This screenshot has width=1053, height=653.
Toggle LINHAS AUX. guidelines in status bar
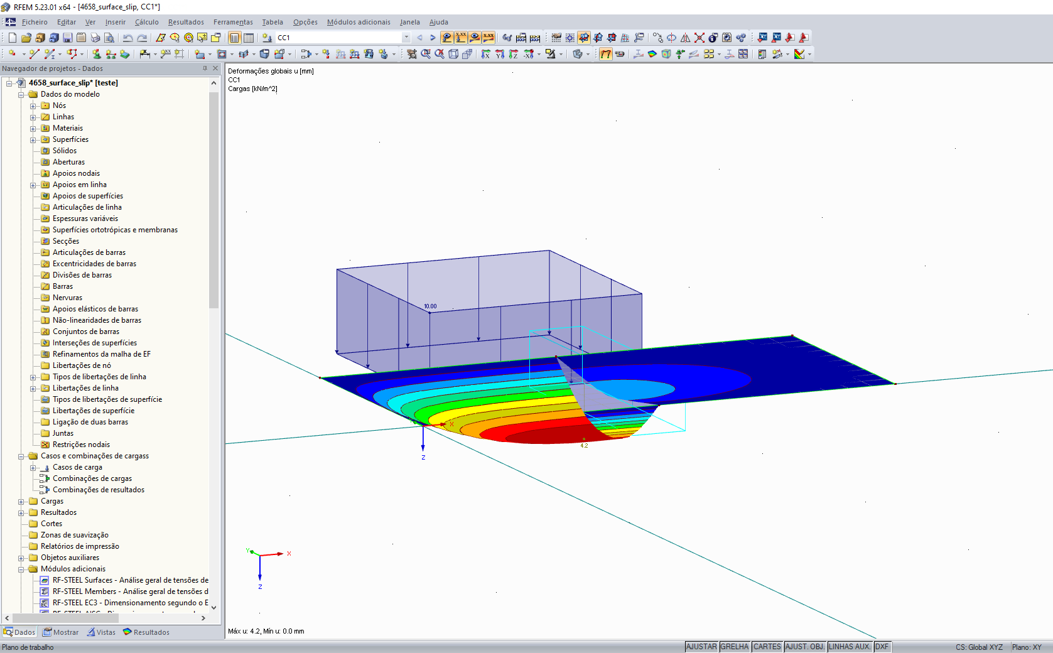pyautogui.click(x=850, y=647)
